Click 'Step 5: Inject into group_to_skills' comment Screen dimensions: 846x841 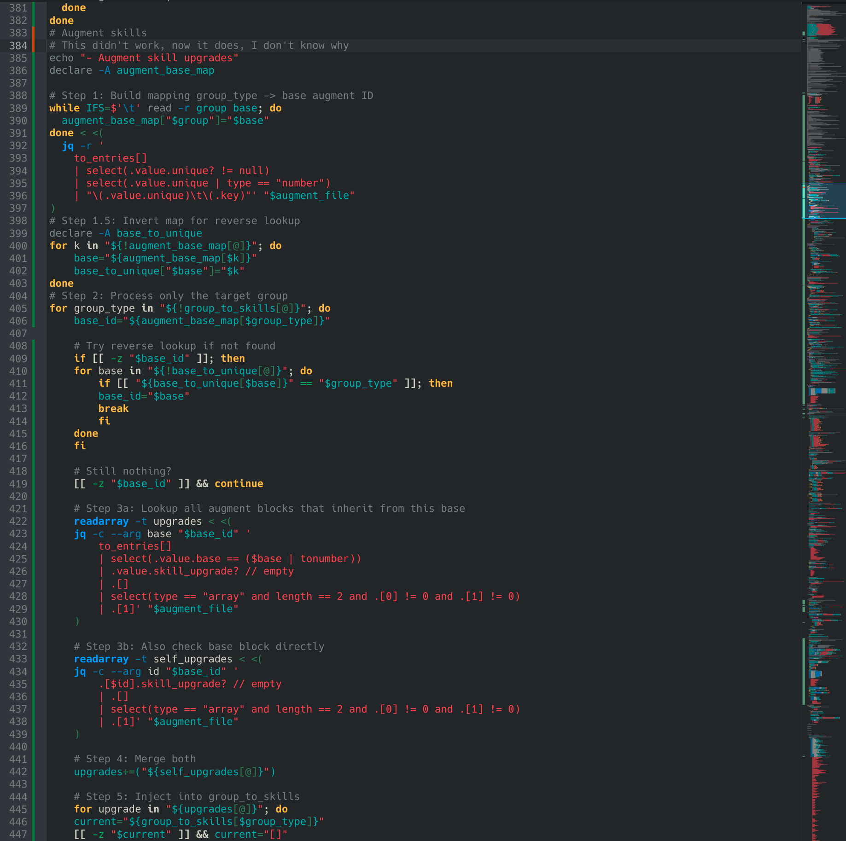(x=187, y=797)
